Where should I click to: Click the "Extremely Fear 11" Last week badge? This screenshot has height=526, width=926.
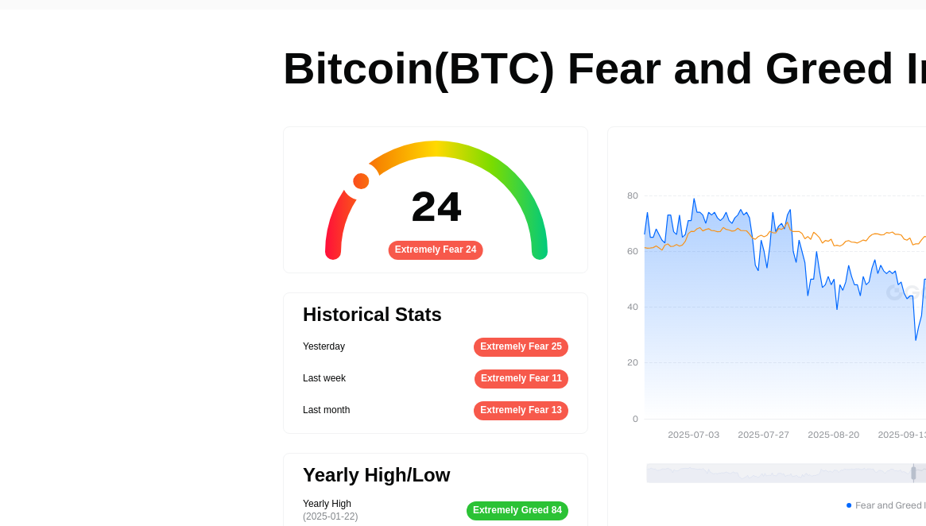pos(521,379)
